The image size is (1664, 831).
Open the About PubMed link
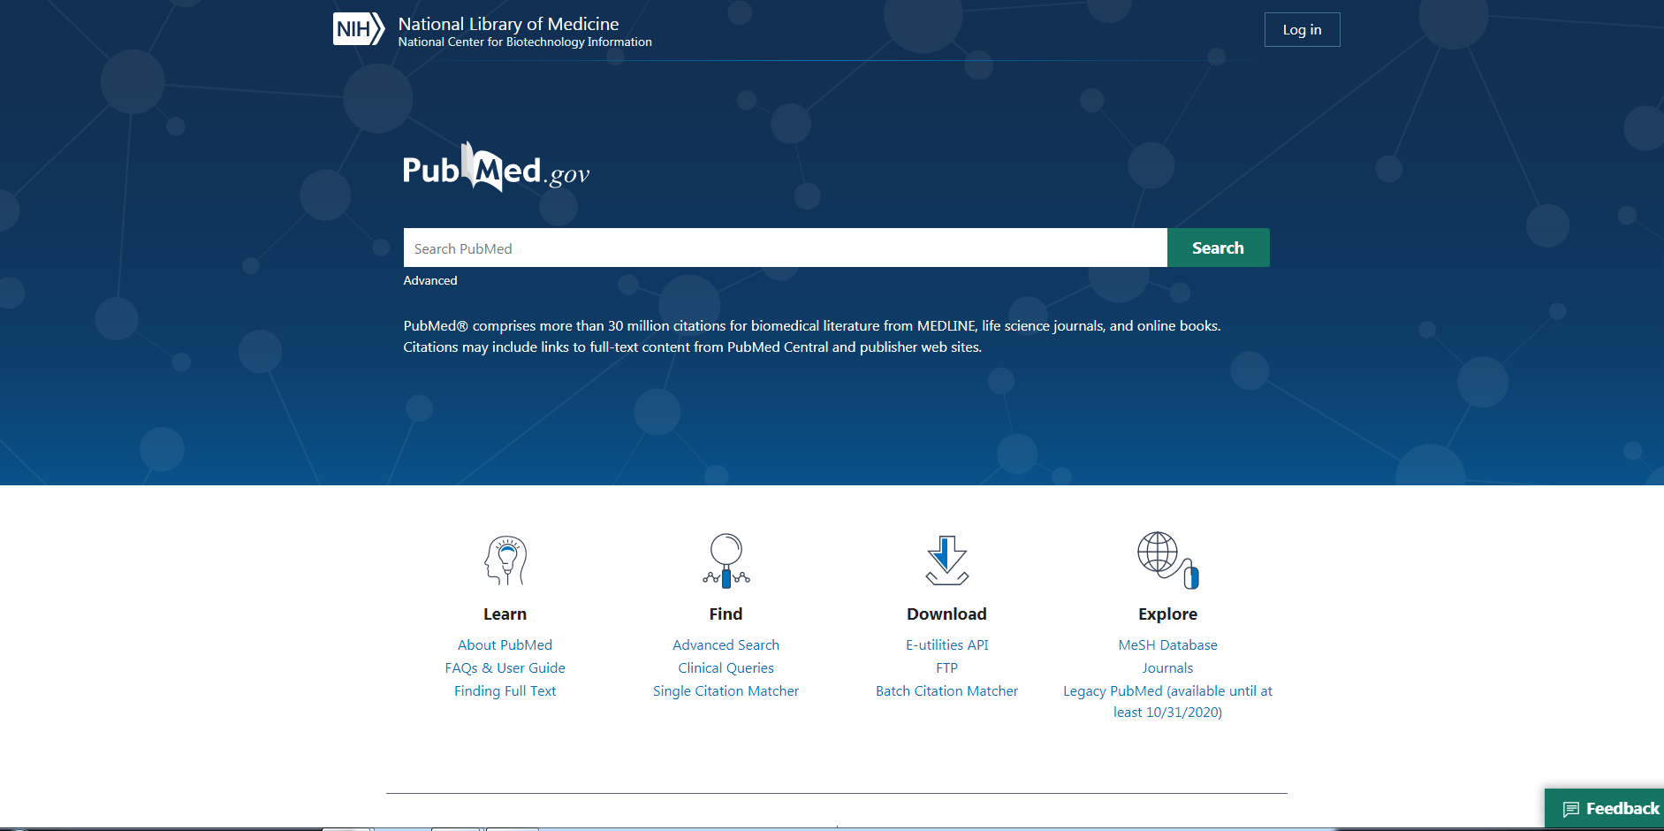505,645
